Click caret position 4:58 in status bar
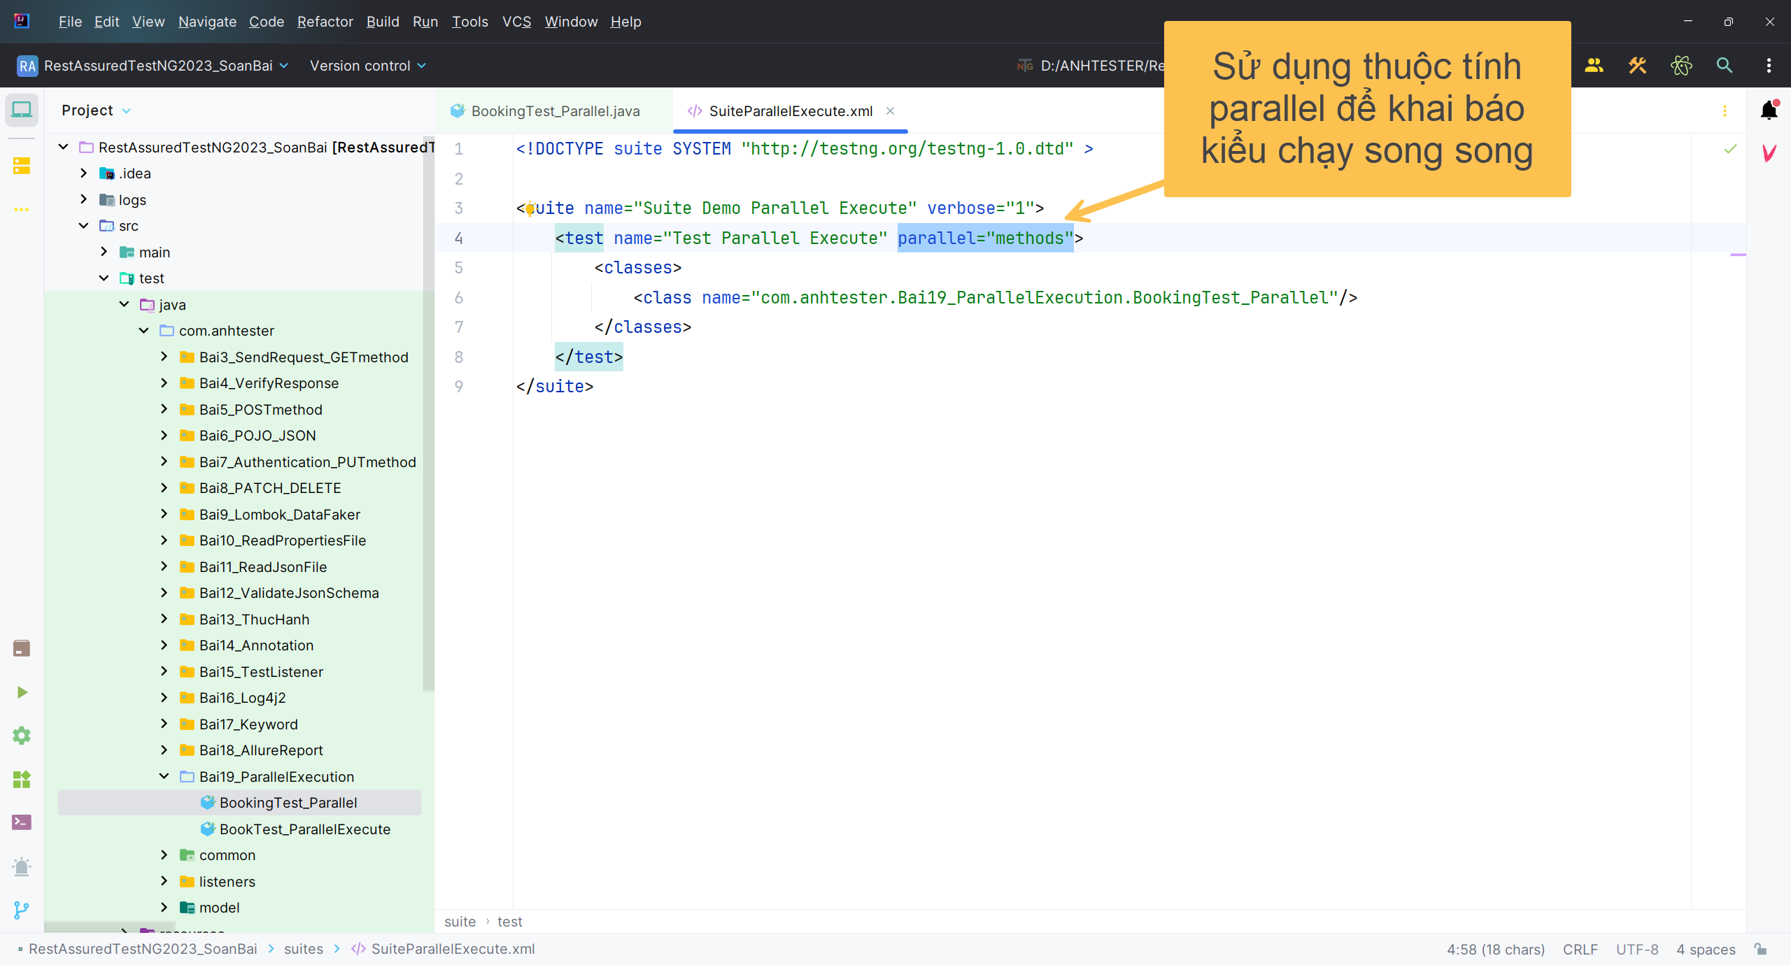The image size is (1791, 965). [x=1496, y=949]
